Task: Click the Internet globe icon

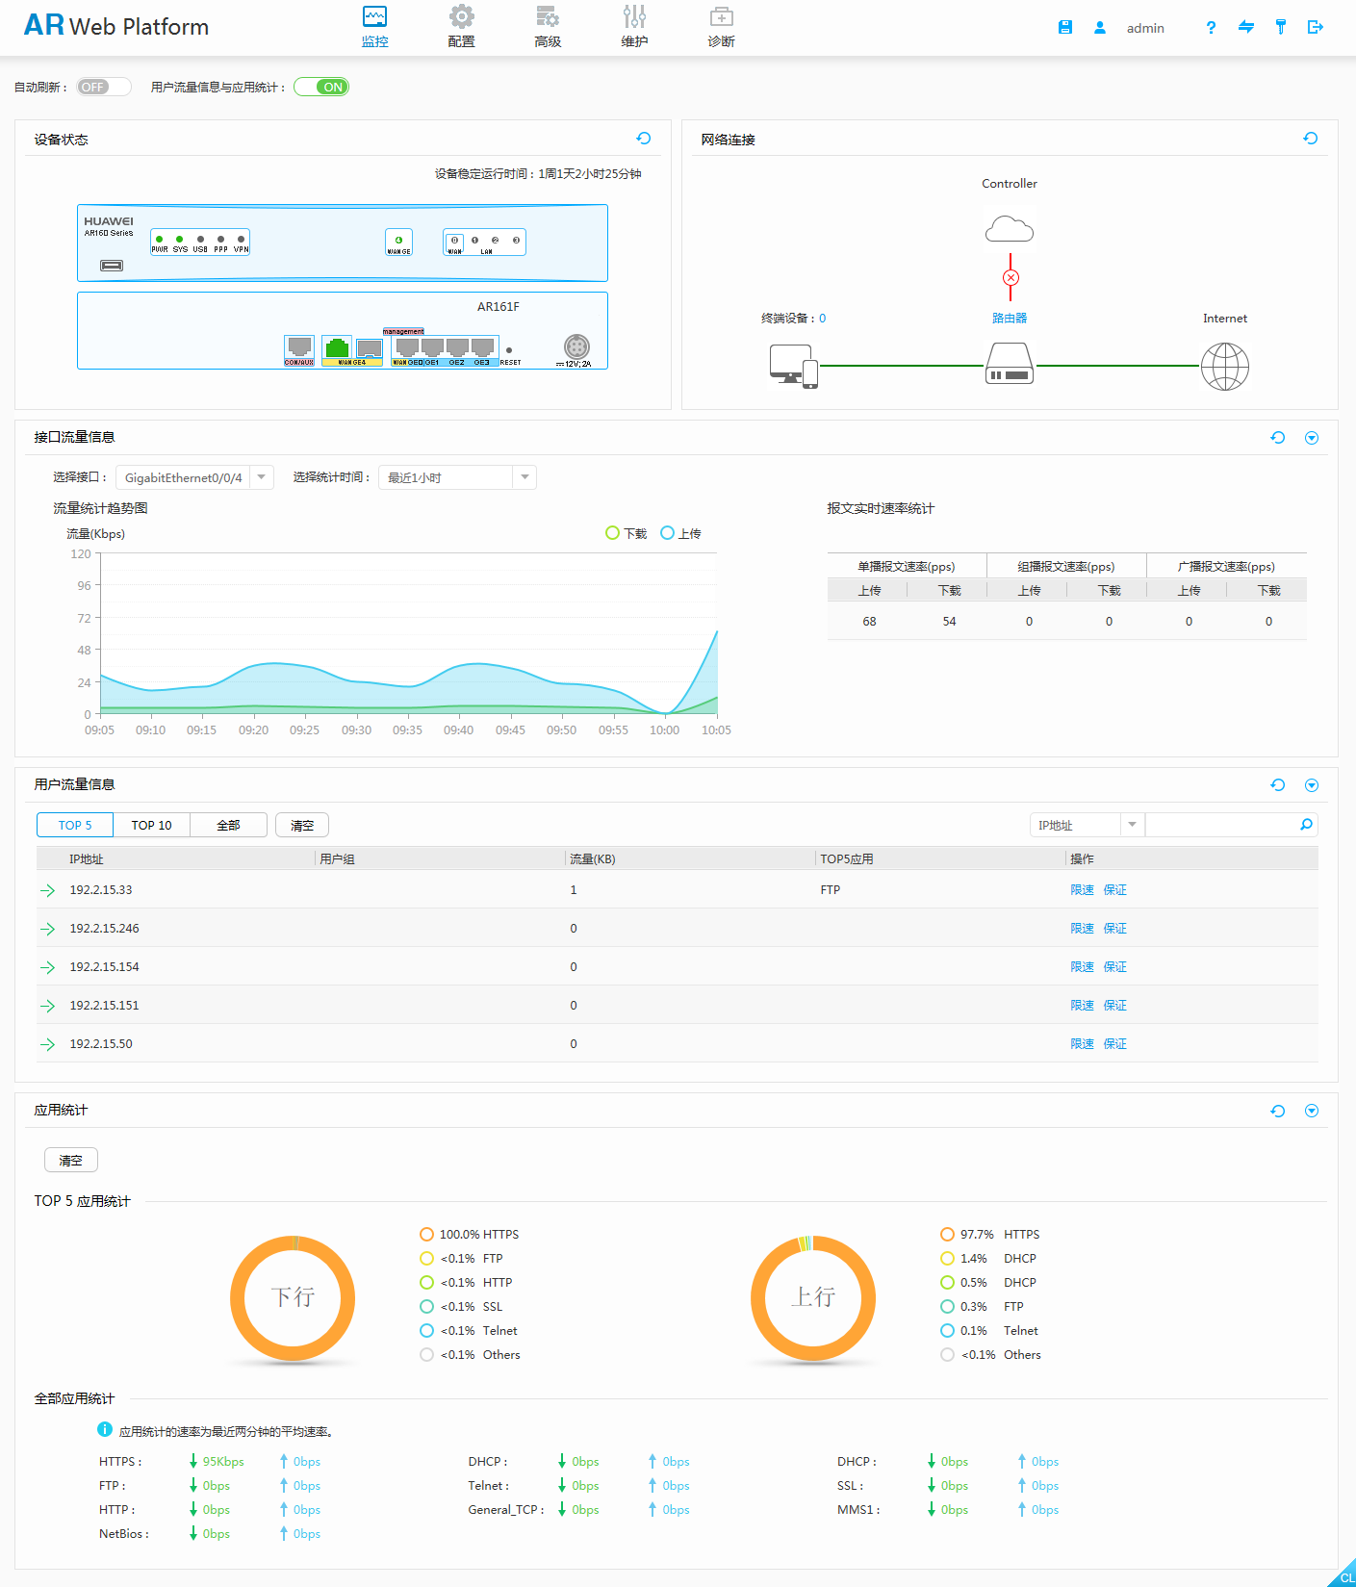Action: pos(1224,367)
